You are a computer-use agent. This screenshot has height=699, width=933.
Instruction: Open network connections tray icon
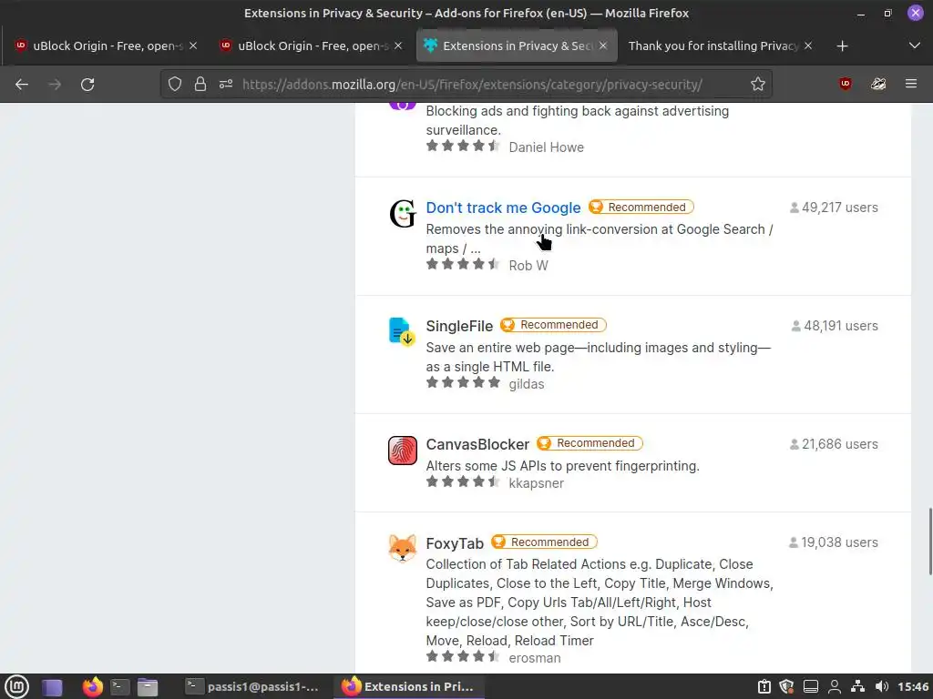coord(857,686)
